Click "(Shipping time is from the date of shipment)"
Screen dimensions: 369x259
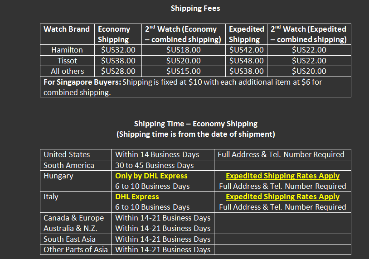point(195,134)
